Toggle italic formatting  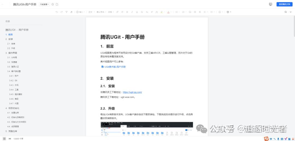click(132, 12)
